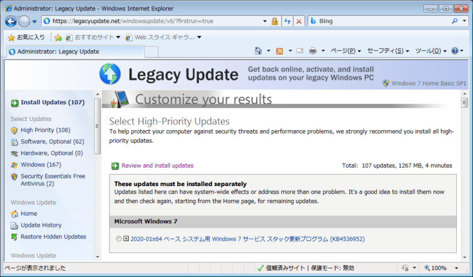Click the Refresh page icon
The height and width of the screenshot is (277, 473).
(x=287, y=21)
